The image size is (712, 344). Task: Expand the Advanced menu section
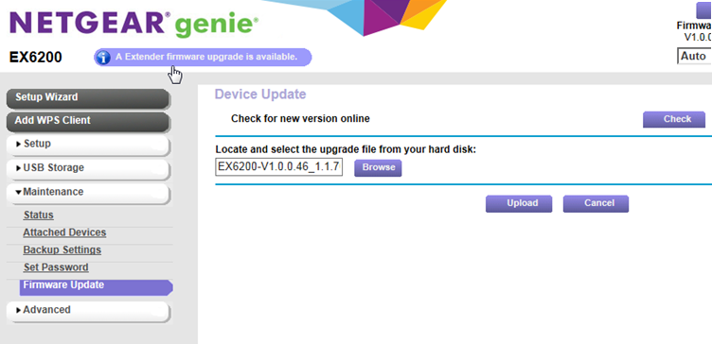click(x=88, y=311)
